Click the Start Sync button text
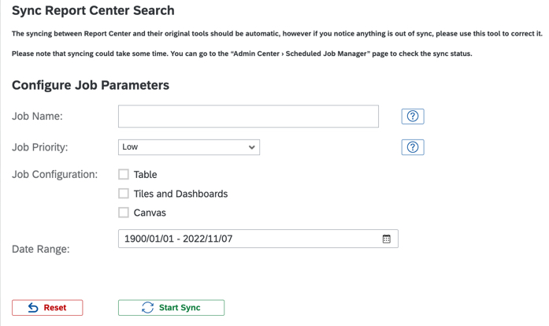The width and height of the screenshot is (549, 326). pyautogui.click(x=180, y=308)
